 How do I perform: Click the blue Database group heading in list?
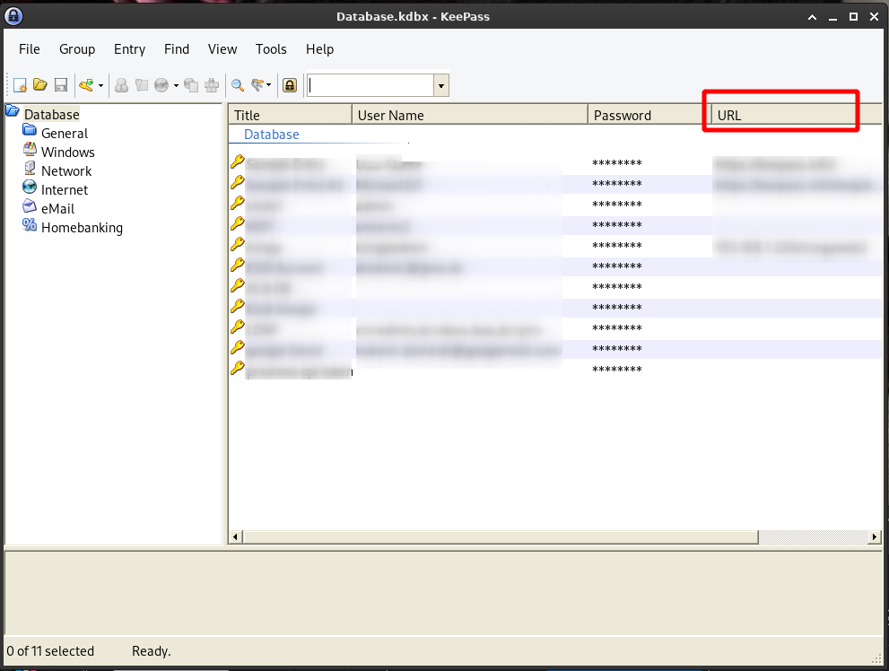pos(272,135)
